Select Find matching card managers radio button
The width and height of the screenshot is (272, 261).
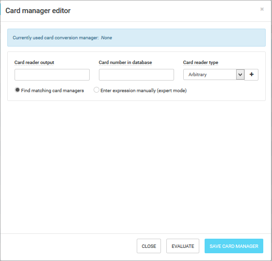pyautogui.click(x=17, y=90)
